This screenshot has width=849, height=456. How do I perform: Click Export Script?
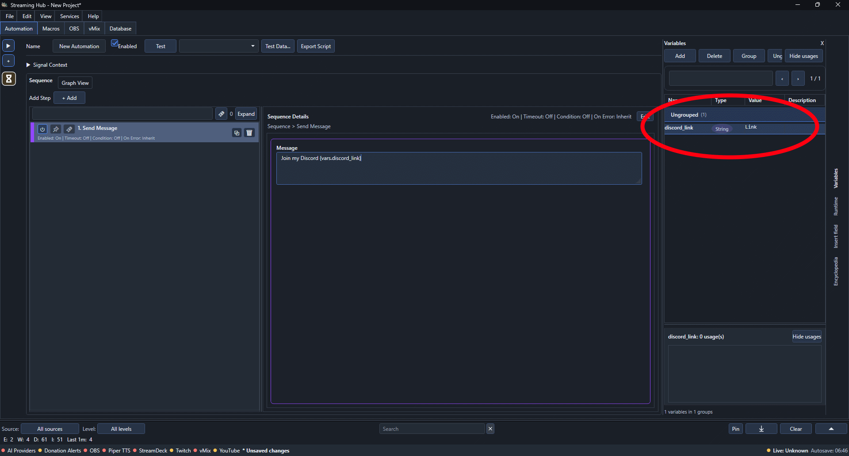click(316, 46)
